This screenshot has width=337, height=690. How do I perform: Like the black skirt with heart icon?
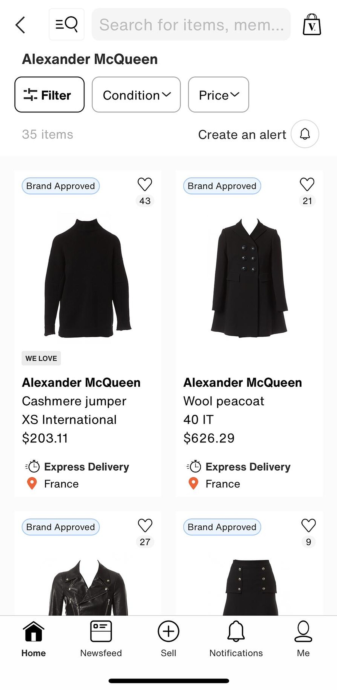click(308, 526)
